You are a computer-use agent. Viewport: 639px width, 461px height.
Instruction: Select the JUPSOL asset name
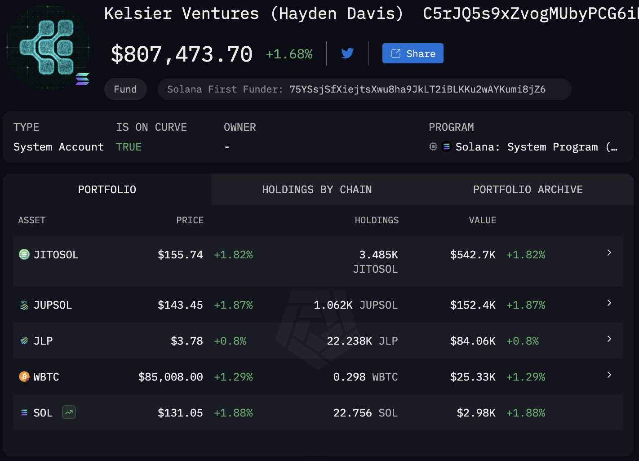coord(53,305)
